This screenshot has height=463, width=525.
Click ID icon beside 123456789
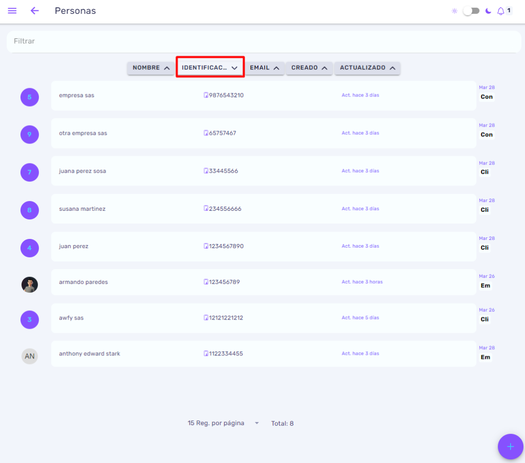pyautogui.click(x=206, y=282)
